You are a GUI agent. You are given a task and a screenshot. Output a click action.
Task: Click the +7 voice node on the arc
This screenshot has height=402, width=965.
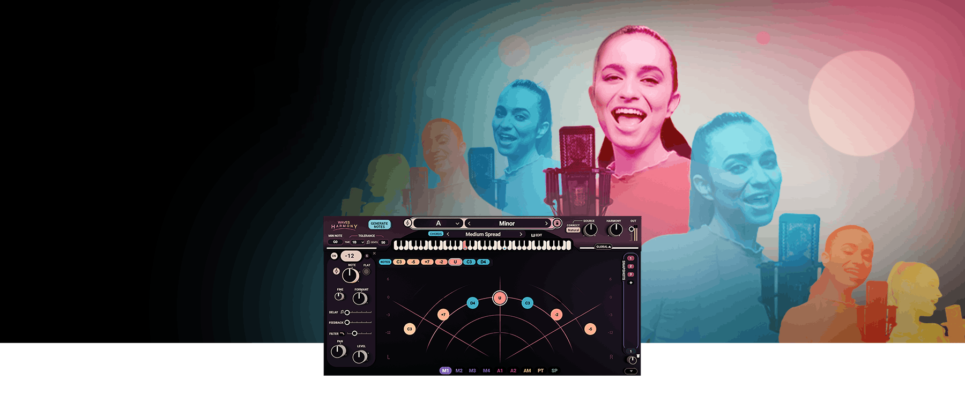[443, 315]
